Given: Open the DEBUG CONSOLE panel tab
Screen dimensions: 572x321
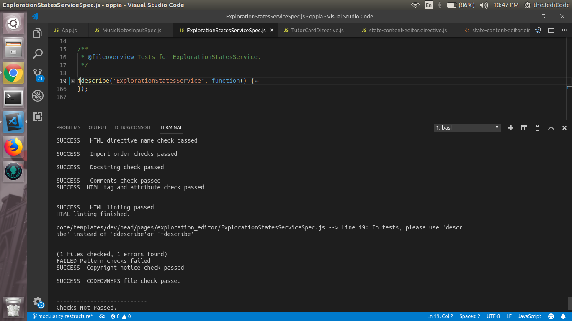Looking at the screenshot, I should pos(133,127).
